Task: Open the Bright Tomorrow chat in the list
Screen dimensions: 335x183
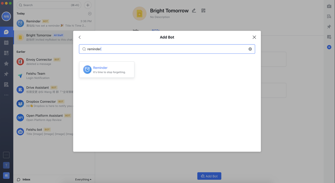Action: pyautogui.click(x=54, y=37)
